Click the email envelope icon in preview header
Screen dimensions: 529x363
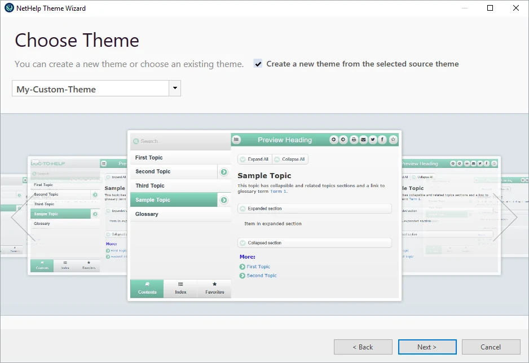363,140
